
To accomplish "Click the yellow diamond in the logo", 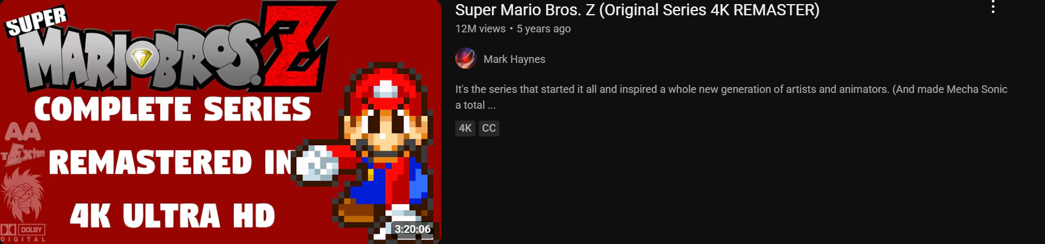I will coord(141,58).
